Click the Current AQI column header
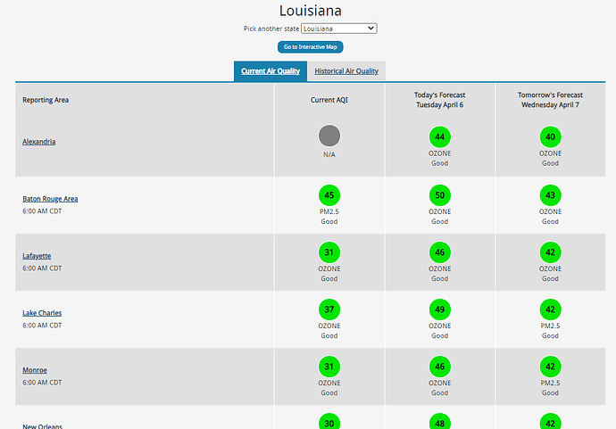This screenshot has height=429, width=616. coord(329,100)
